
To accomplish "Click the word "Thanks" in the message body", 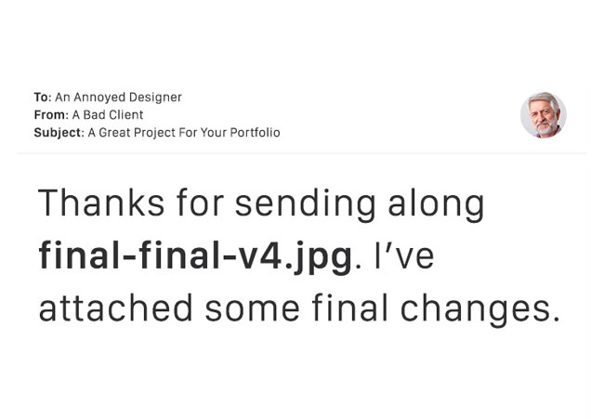I will 101,203.
